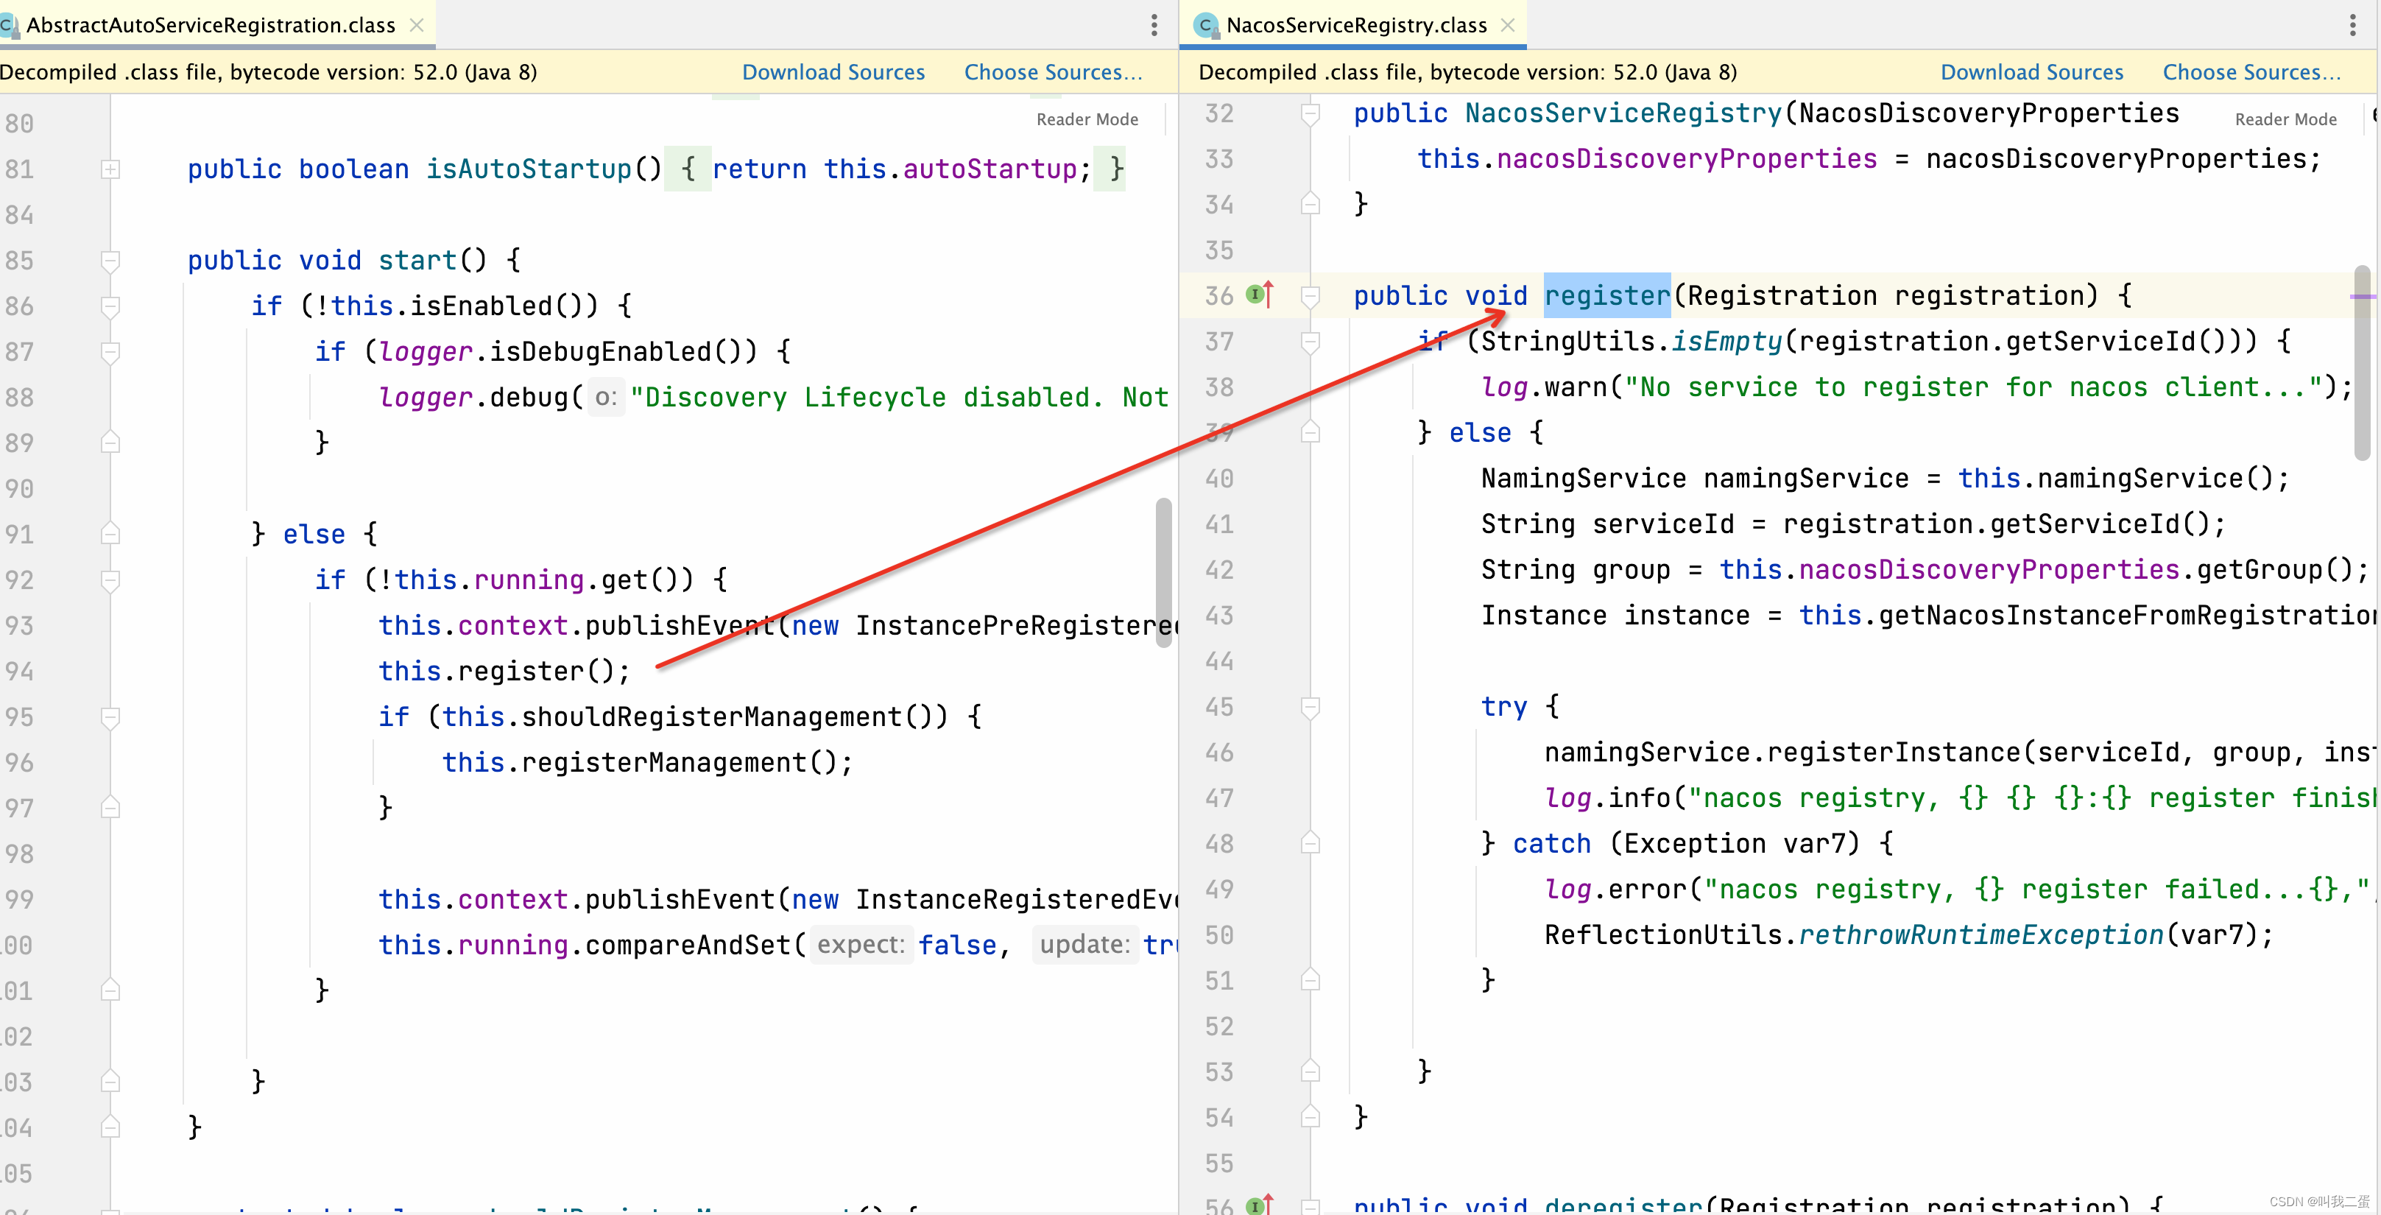Click nacosDiscoveryProperties field on line 33

point(1687,159)
